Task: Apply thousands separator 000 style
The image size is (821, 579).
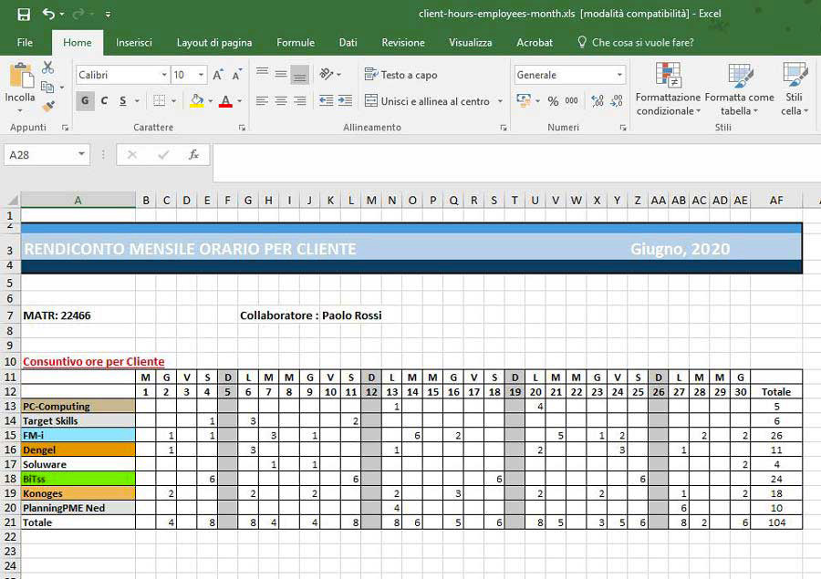Action: point(572,100)
